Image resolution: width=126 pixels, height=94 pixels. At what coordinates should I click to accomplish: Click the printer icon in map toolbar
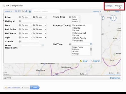click(30, 11)
